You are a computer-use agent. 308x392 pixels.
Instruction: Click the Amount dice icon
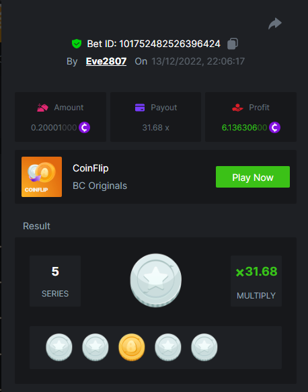click(x=42, y=108)
